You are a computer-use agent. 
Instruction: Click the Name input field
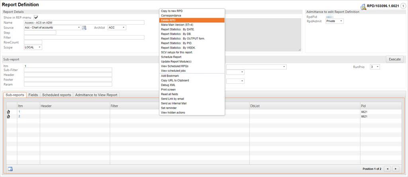(84, 23)
